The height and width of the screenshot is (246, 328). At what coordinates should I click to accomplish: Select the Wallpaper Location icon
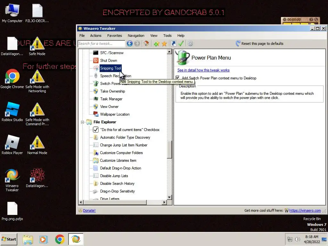click(95, 114)
